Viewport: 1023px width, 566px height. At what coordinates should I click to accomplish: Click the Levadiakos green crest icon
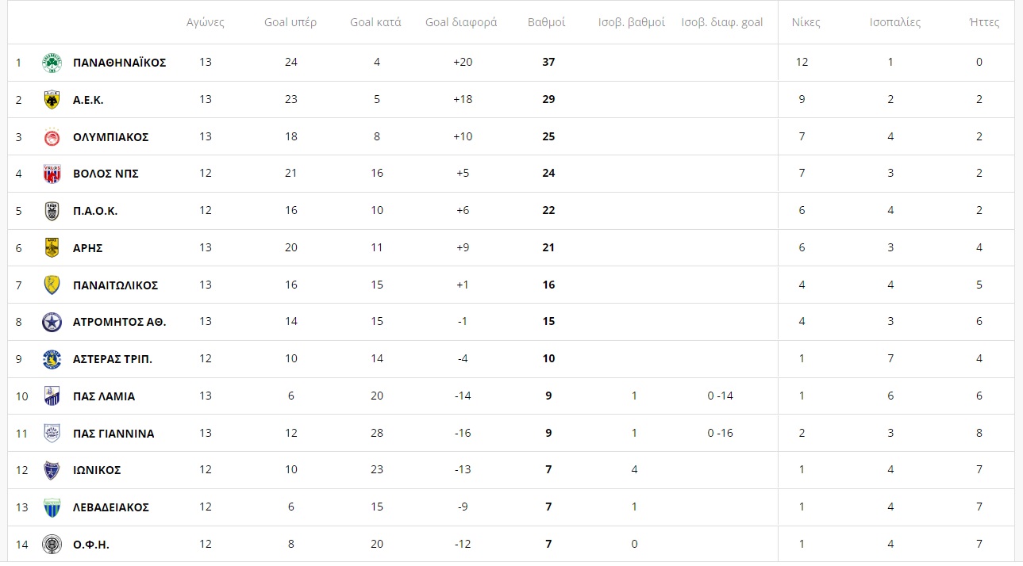click(x=52, y=507)
